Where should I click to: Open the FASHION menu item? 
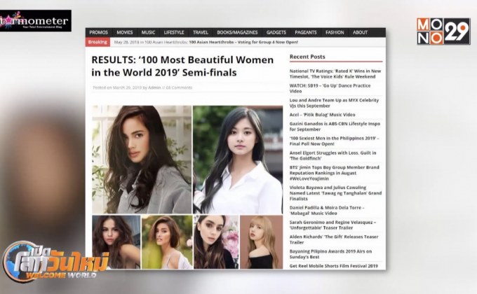click(x=335, y=32)
